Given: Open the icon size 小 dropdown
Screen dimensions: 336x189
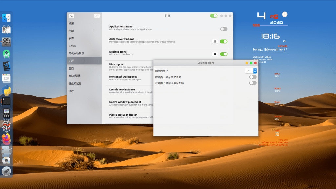Looking at the screenshot, I should [251, 71].
